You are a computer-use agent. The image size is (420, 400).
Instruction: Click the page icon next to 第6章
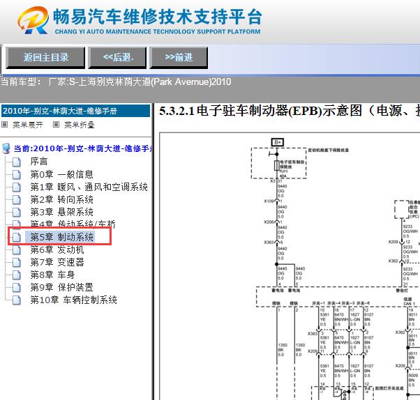(x=16, y=250)
